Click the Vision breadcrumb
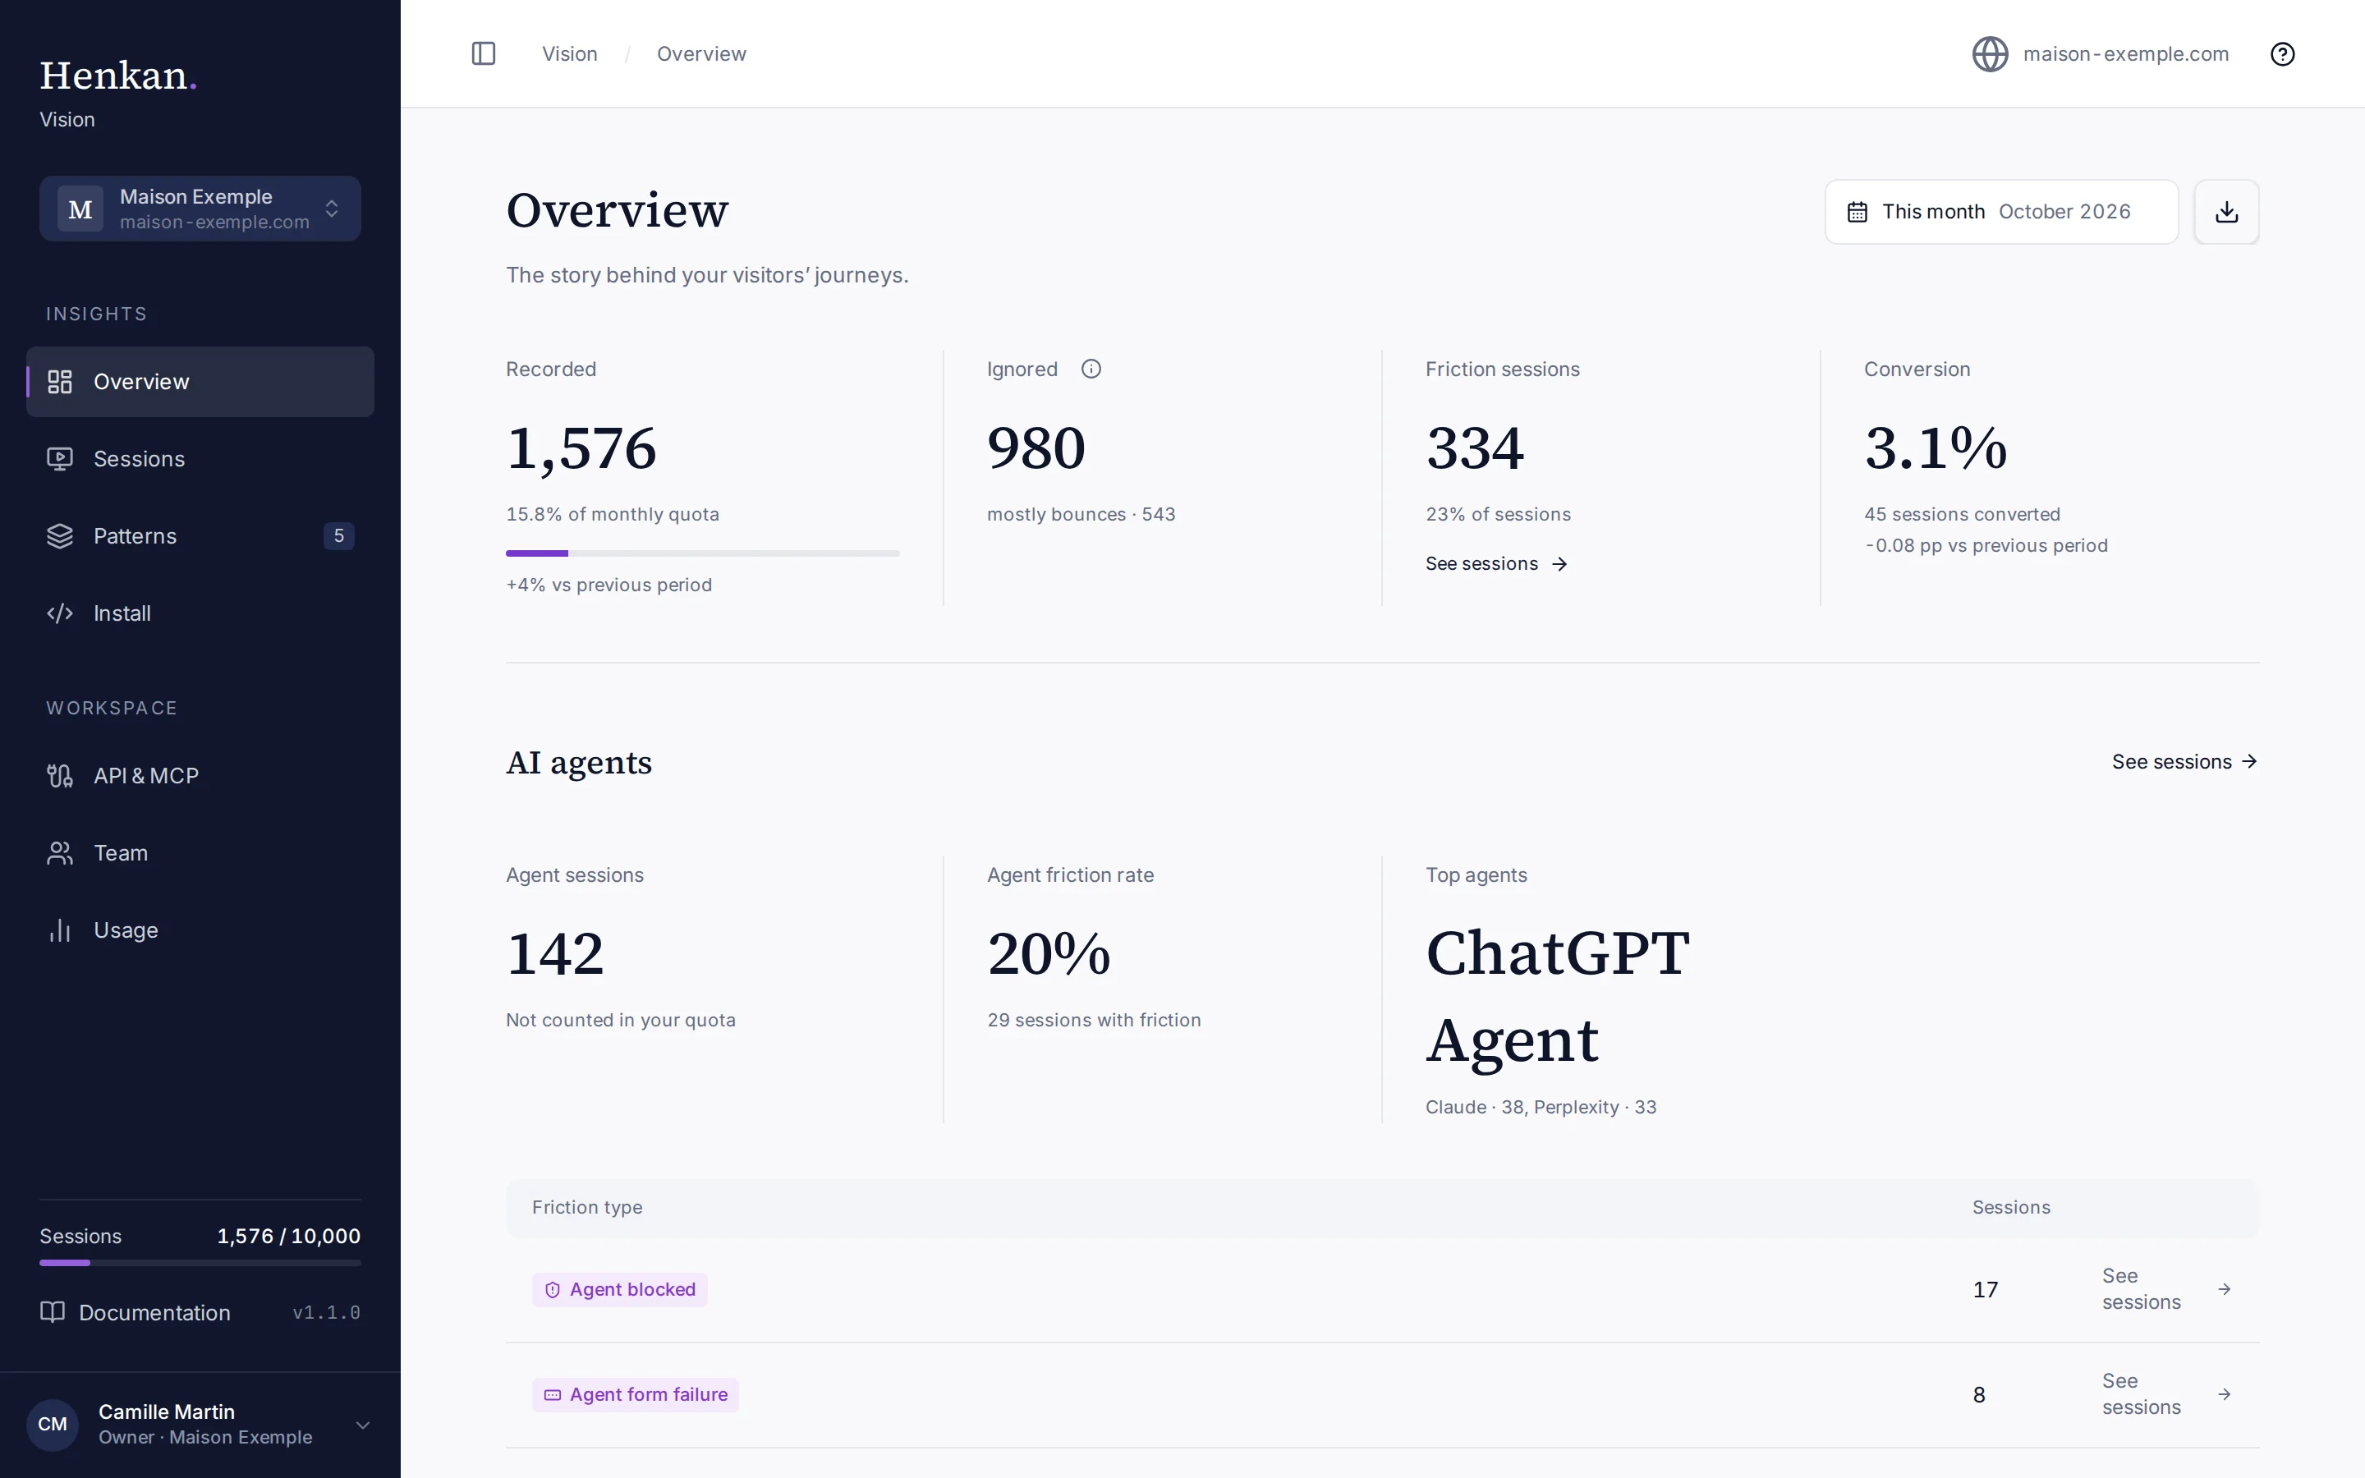 [x=570, y=53]
